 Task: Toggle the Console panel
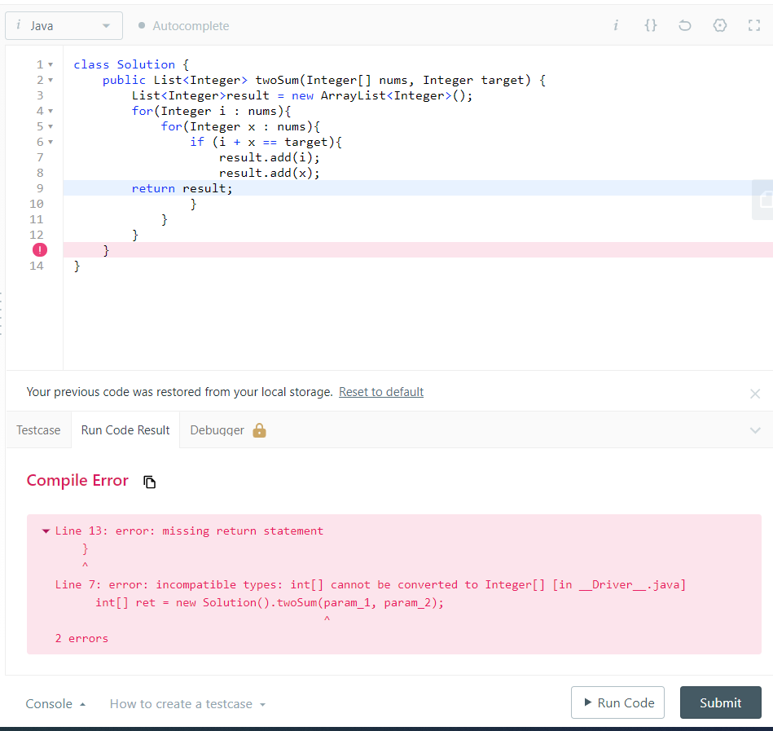[x=55, y=704]
